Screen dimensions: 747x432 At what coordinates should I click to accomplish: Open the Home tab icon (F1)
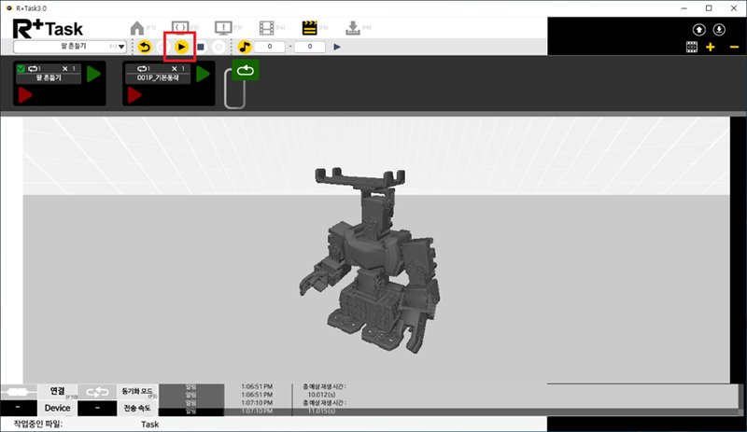point(138,27)
